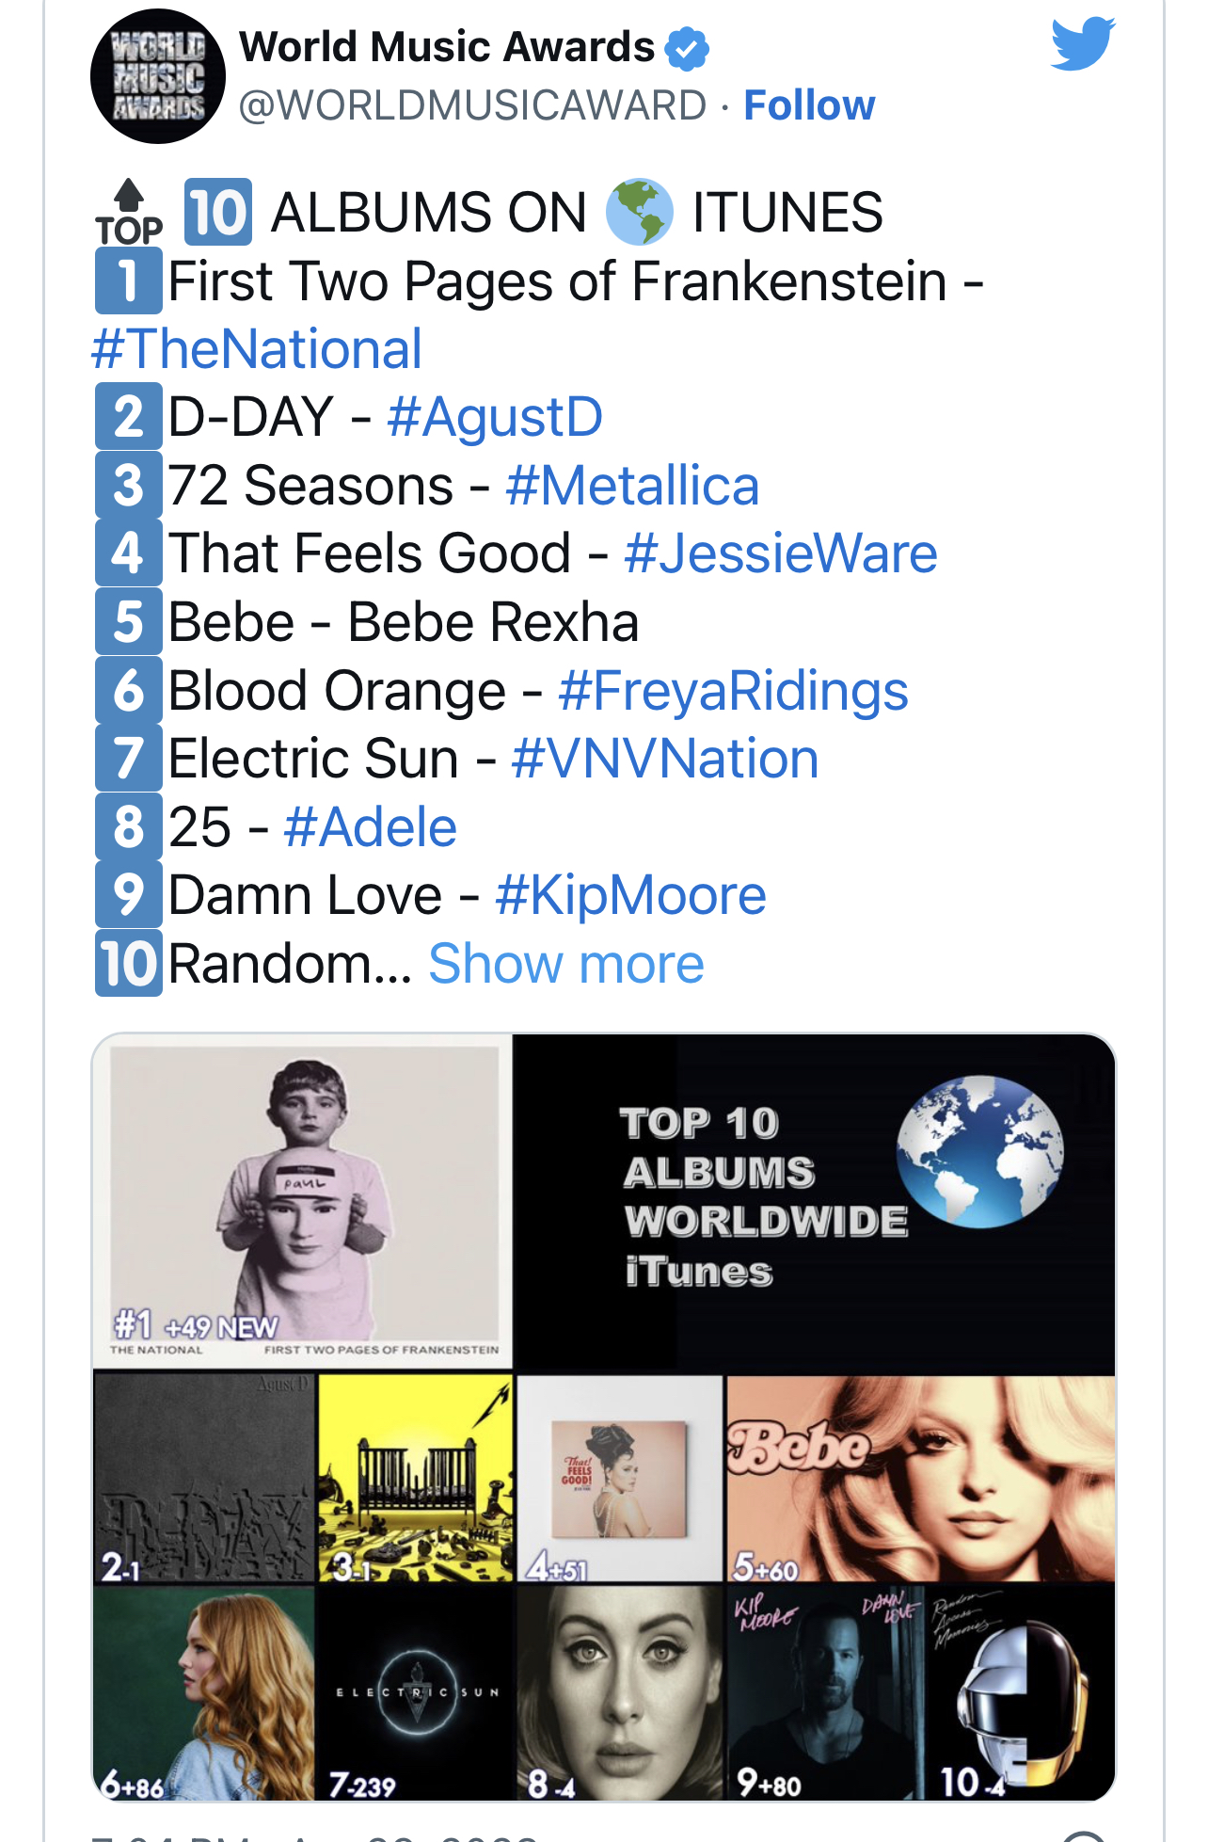Click the #Adele hashtag
1208x1842 pixels.
(x=370, y=827)
